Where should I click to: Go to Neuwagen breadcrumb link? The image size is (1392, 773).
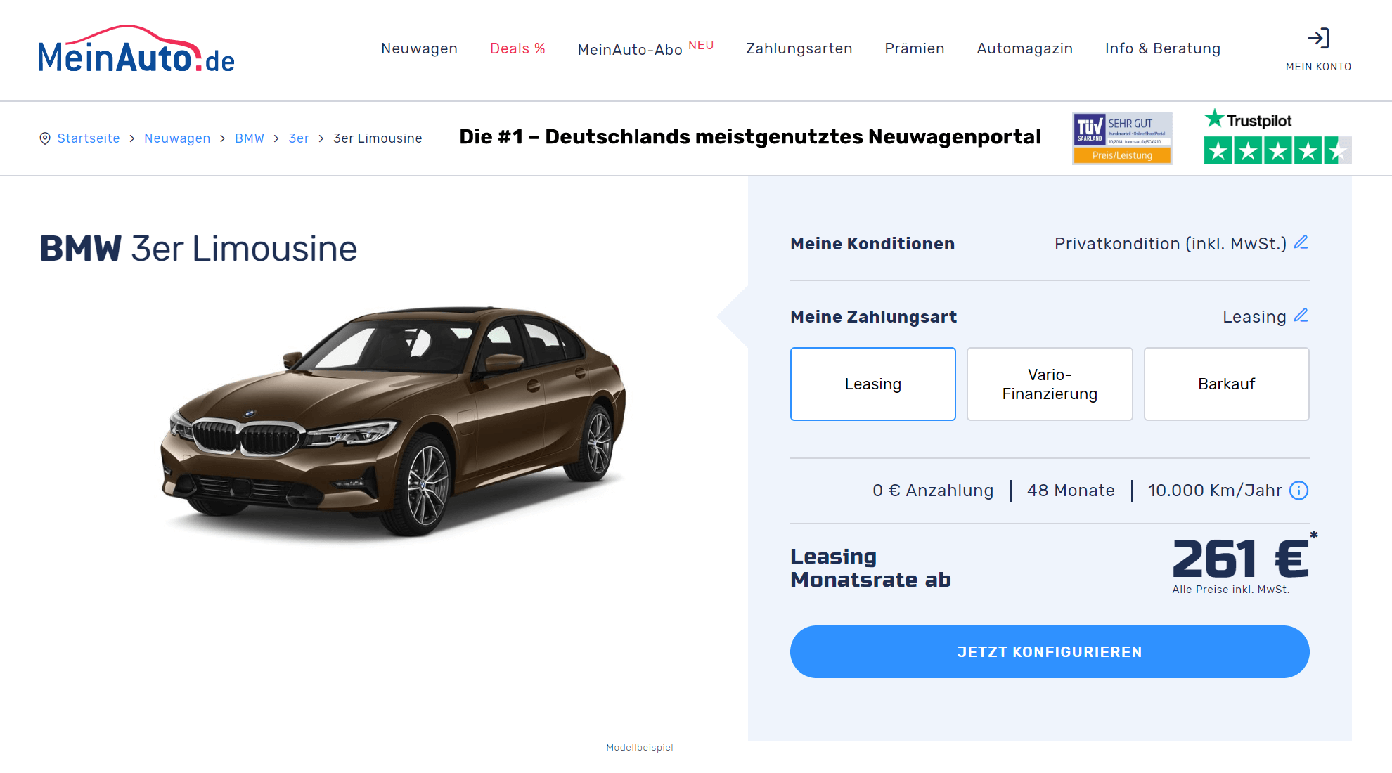click(177, 138)
